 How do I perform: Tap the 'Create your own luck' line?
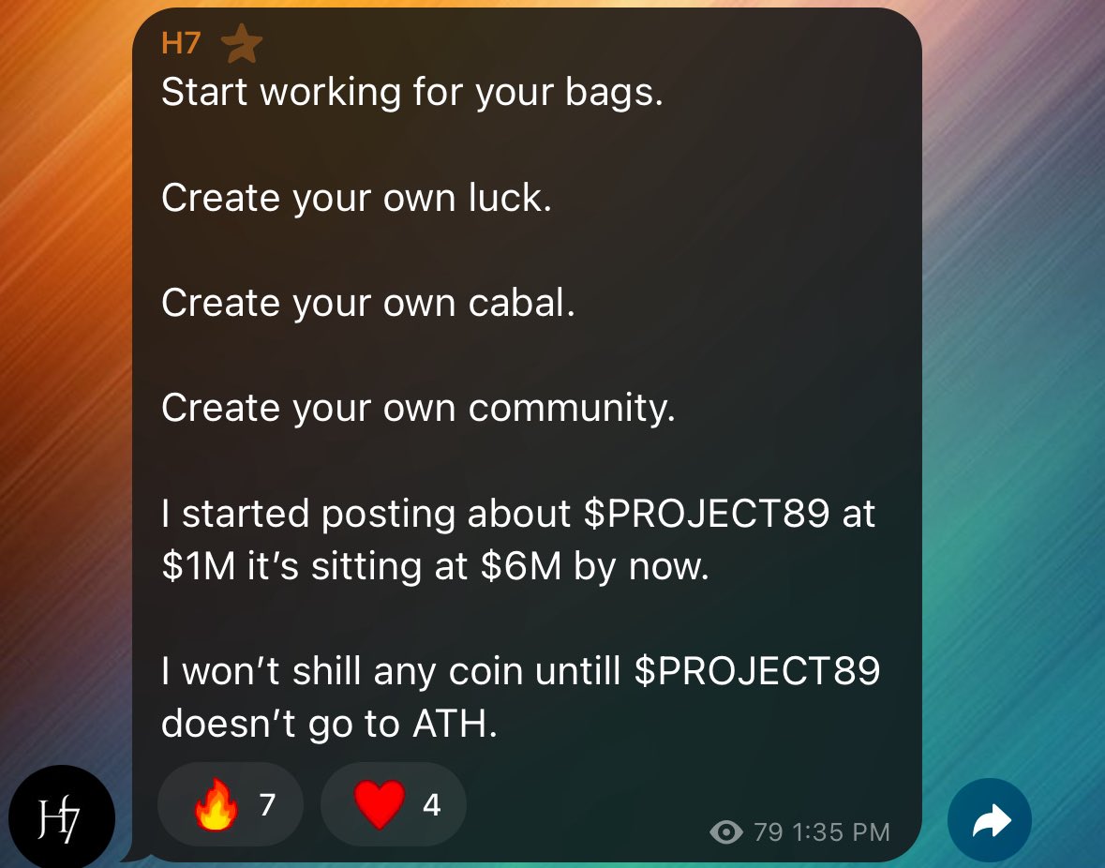click(356, 197)
